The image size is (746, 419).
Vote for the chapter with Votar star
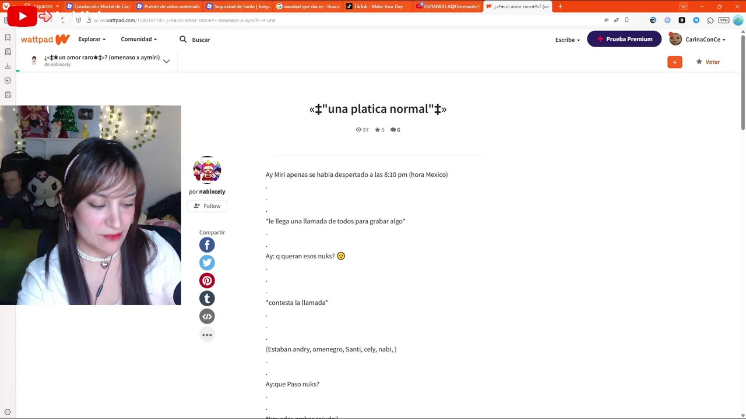coord(708,62)
